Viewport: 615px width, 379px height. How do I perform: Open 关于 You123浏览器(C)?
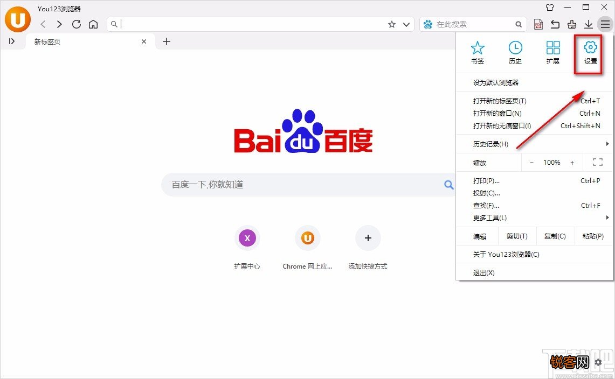[x=534, y=254]
